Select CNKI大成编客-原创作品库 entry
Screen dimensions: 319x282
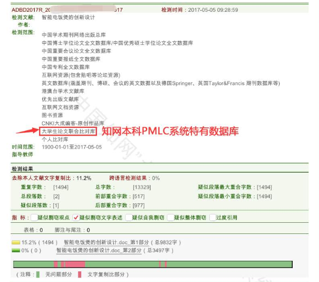pos(73,123)
